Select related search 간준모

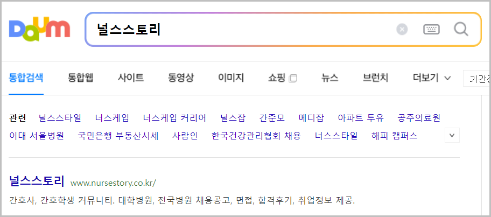coord(272,118)
